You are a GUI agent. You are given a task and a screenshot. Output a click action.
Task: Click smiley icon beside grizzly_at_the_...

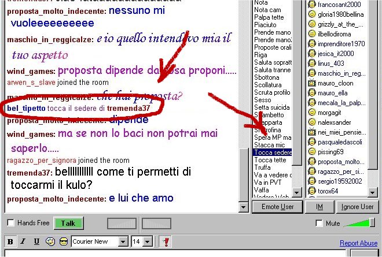[x=312, y=24]
